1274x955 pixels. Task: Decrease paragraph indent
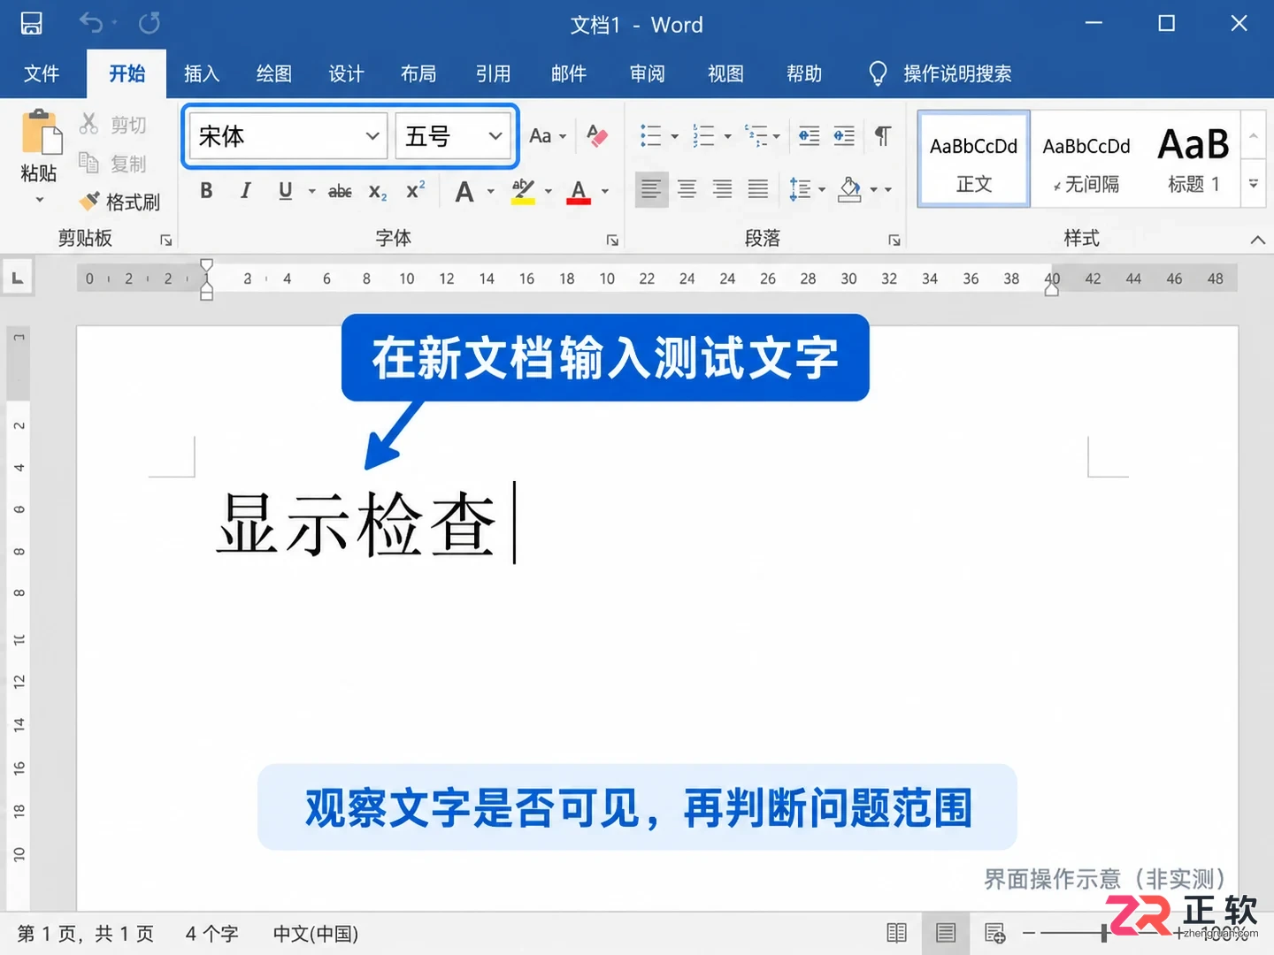809,136
